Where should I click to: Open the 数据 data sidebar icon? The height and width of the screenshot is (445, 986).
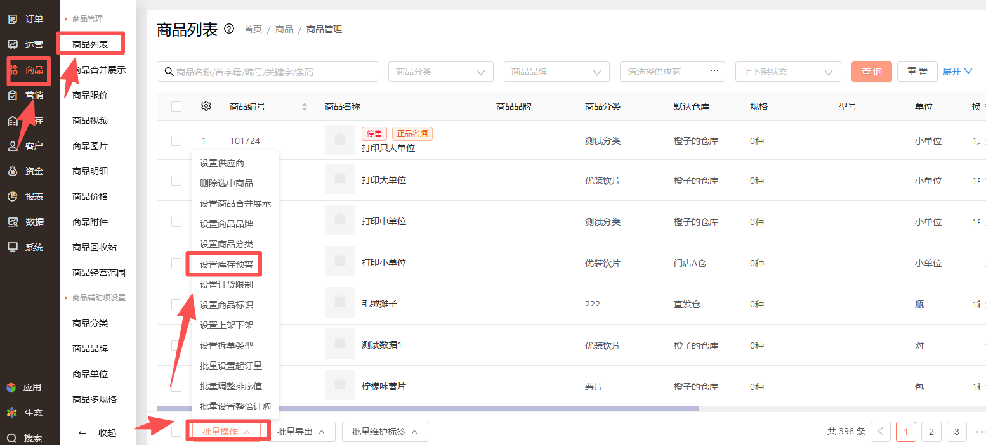(x=13, y=222)
